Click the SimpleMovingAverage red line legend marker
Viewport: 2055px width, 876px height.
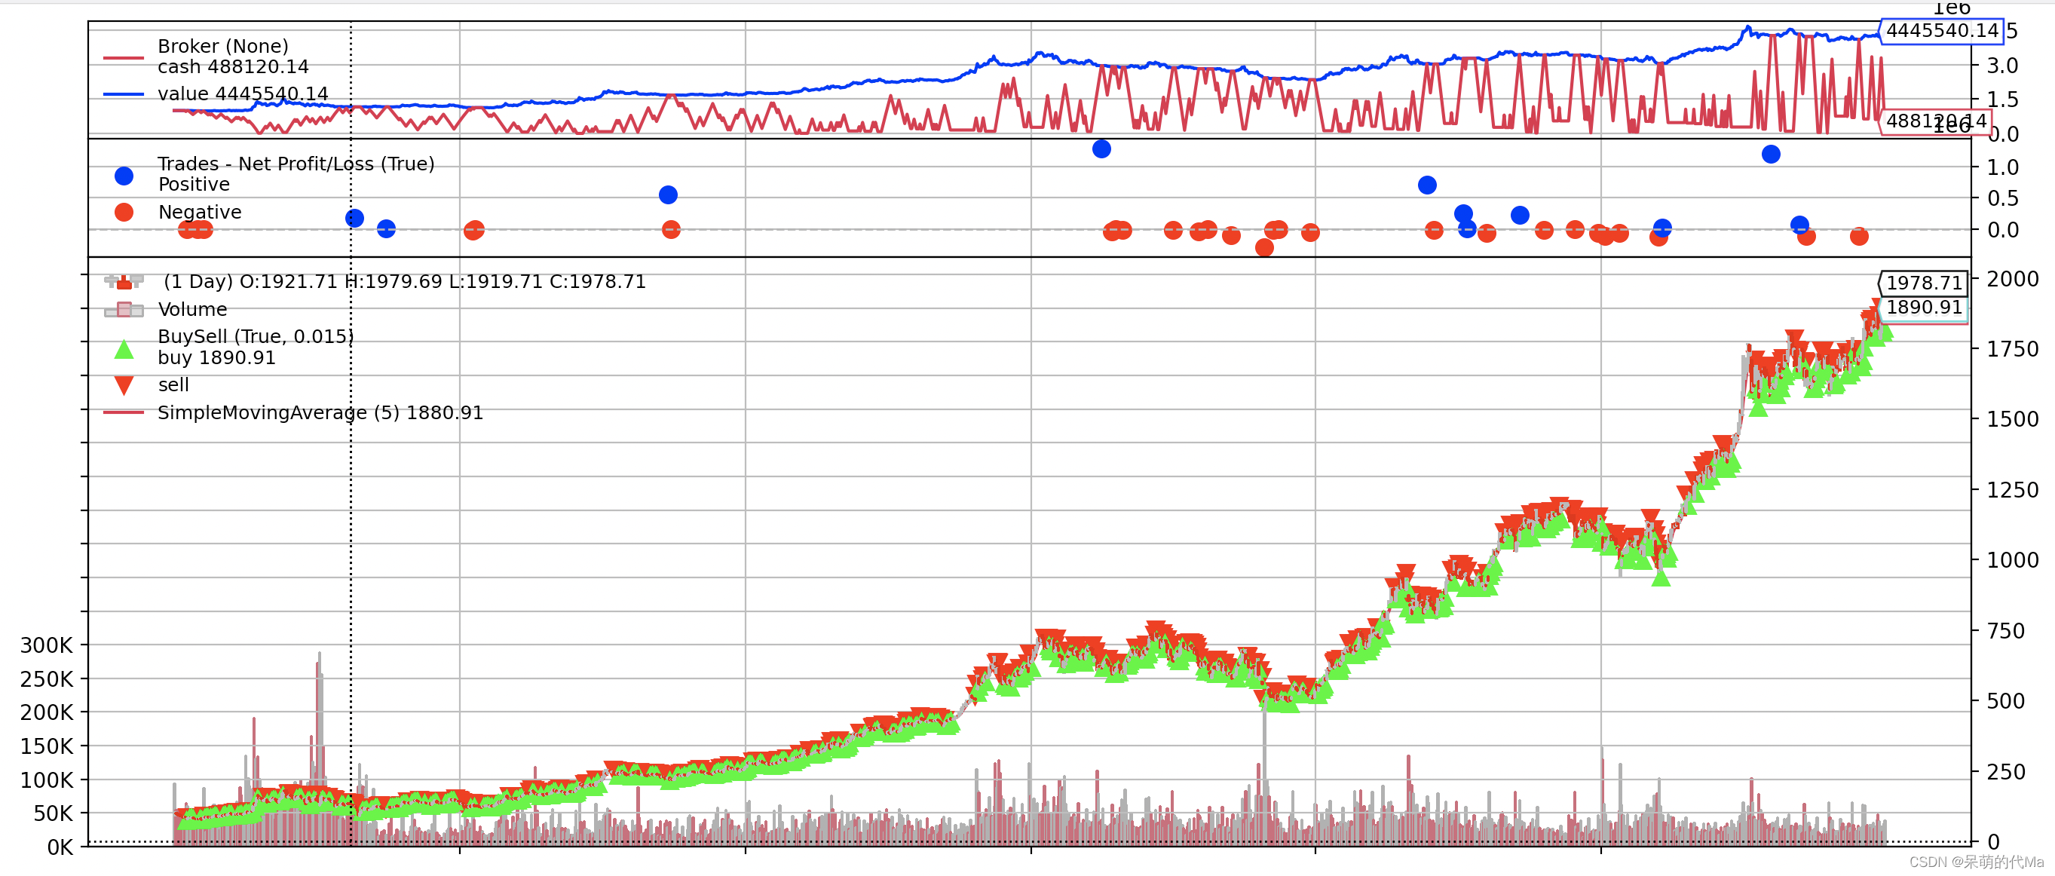124,413
